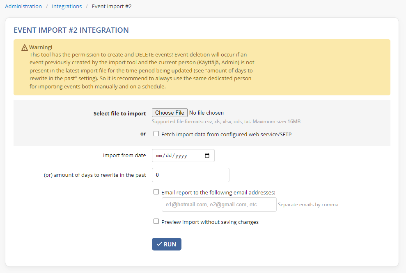Tick the Email report checkbox

[x=156, y=192]
